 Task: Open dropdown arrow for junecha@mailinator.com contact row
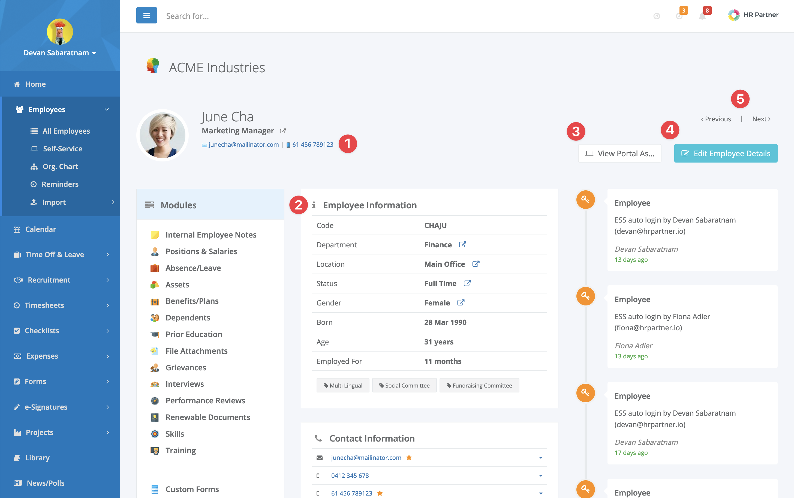[x=540, y=458]
